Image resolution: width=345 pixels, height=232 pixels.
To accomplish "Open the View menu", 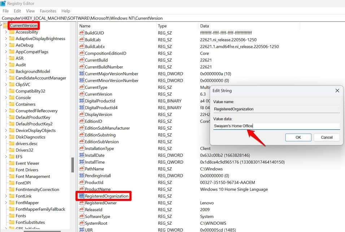I will [30, 11].
